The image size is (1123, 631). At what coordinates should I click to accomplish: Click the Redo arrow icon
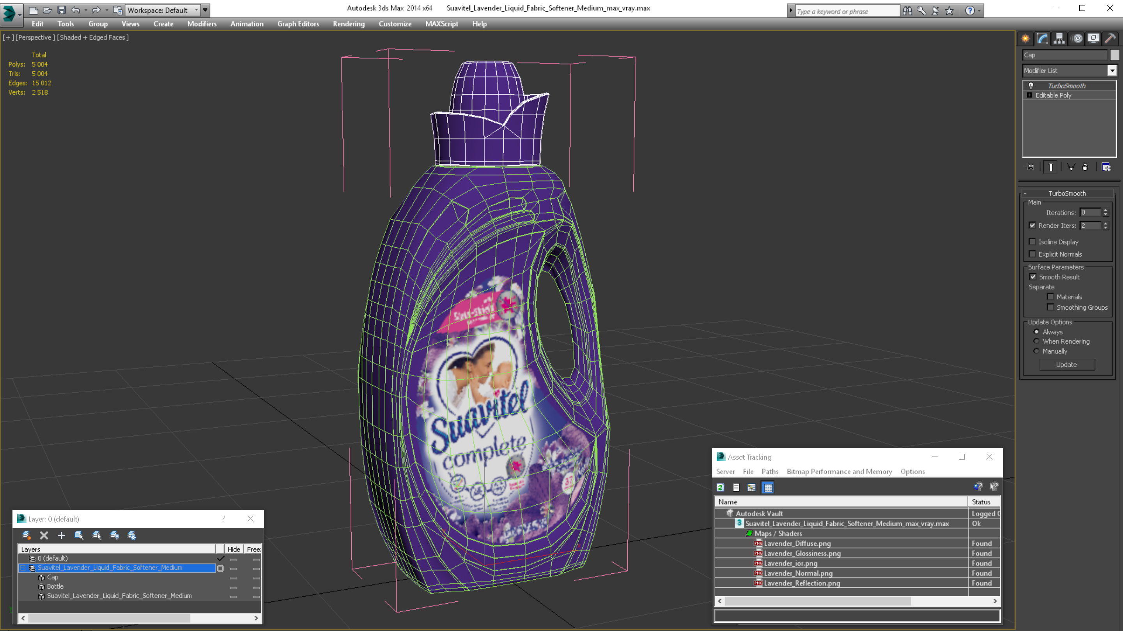tap(96, 10)
